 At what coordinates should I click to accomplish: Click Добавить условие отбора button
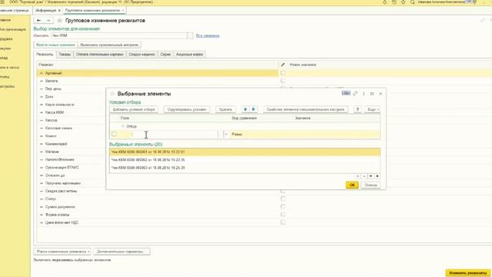point(134,109)
